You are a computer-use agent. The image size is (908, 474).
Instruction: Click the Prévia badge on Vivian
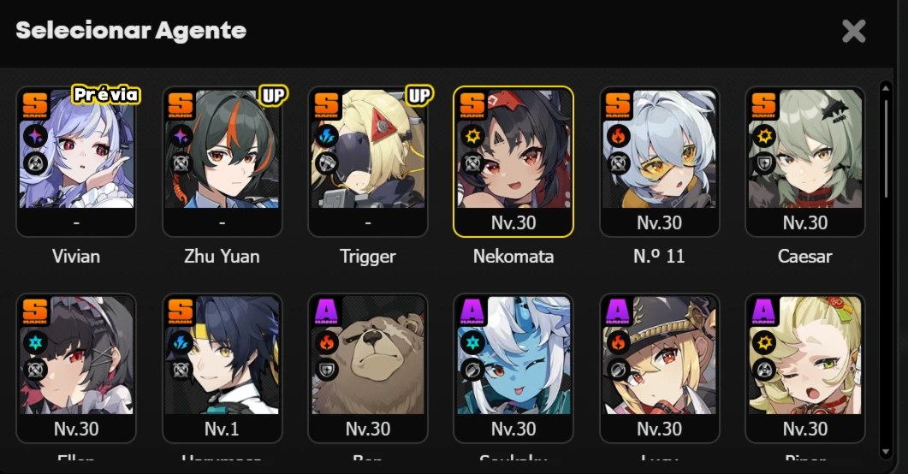pyautogui.click(x=106, y=94)
